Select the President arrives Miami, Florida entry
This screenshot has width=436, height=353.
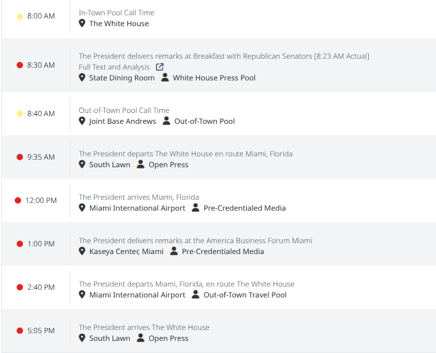tap(139, 197)
